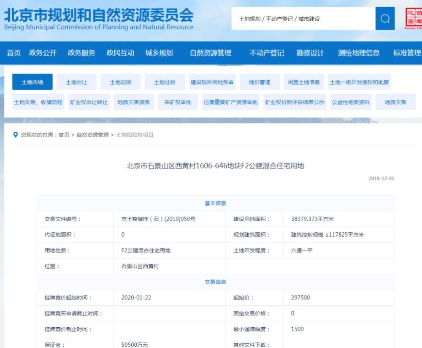Select 建设项目用地预审 tab
422x348 pixels.
(212, 82)
